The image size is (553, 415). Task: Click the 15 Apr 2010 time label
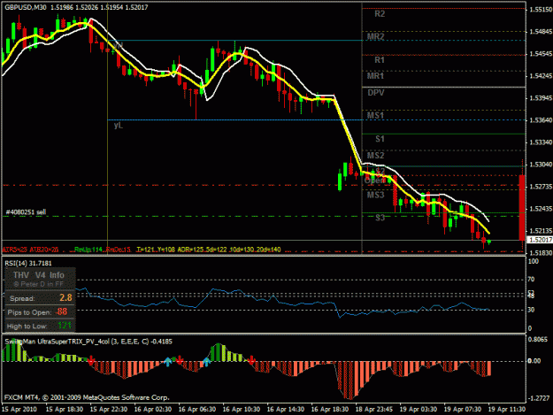19,410
